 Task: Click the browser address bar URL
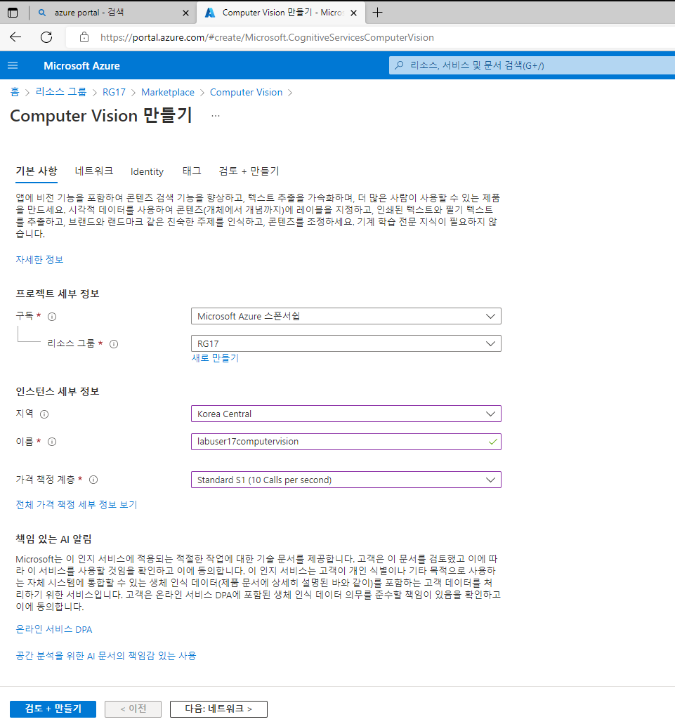coord(267,37)
